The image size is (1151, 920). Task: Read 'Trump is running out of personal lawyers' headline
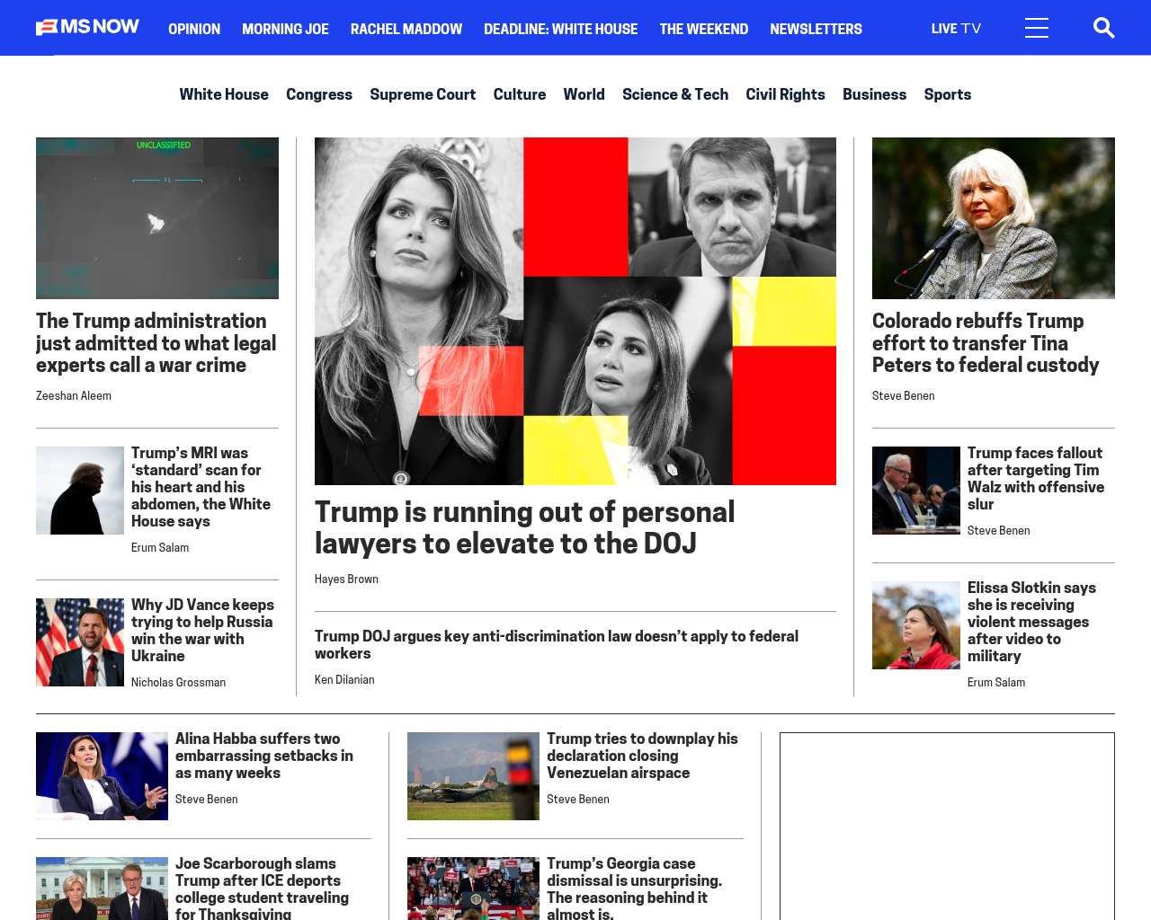tap(524, 527)
